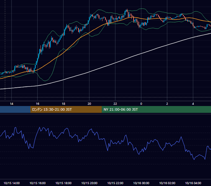Click the 10/15 16:00 date label
Image resolution: width=211 pixels, height=186 pixels.
point(38,183)
